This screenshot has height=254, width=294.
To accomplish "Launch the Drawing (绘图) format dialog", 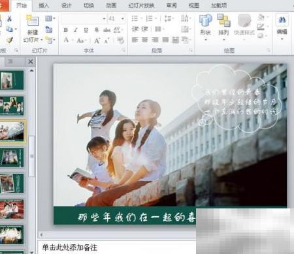I will click(269, 50).
